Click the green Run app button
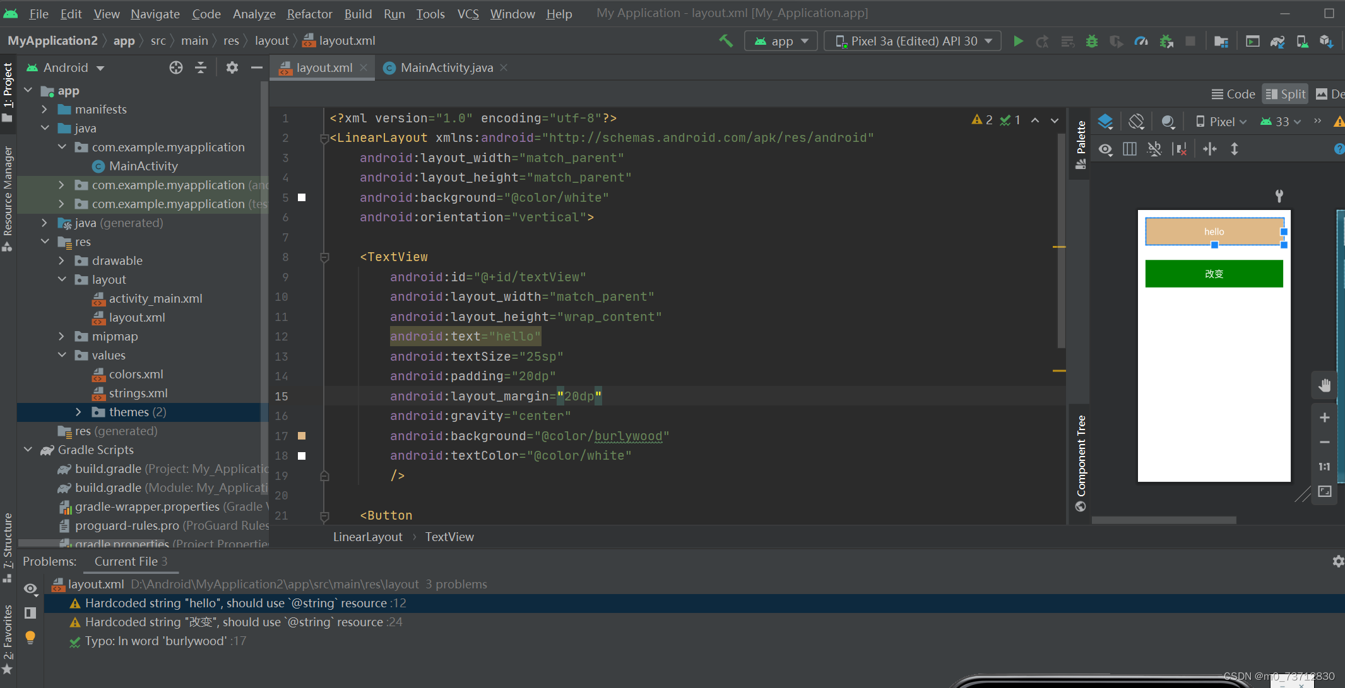Viewport: 1345px width, 688px height. point(1018,41)
